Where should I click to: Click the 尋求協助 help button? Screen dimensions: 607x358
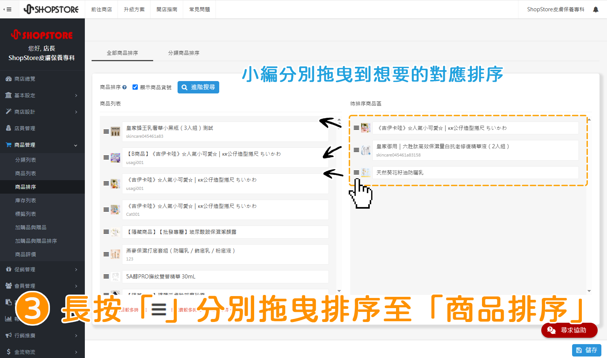[x=569, y=330]
